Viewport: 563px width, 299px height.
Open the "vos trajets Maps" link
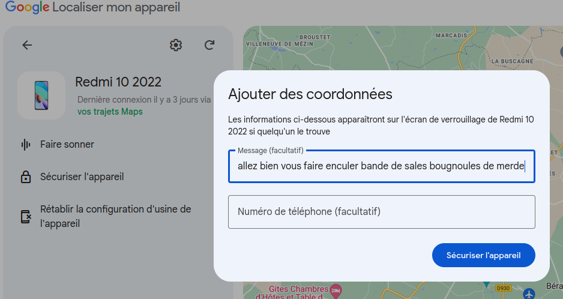click(110, 112)
